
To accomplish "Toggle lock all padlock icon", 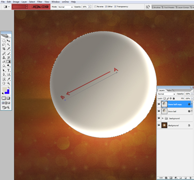I will pyautogui.click(x=174, y=98).
